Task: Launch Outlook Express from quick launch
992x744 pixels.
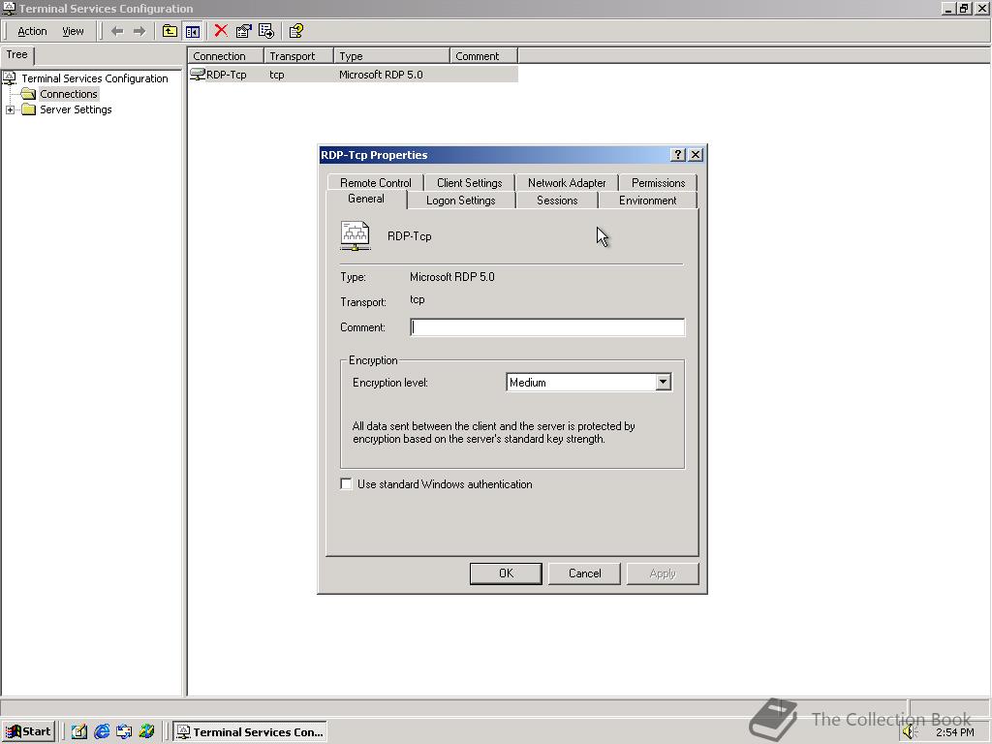Action: click(124, 731)
